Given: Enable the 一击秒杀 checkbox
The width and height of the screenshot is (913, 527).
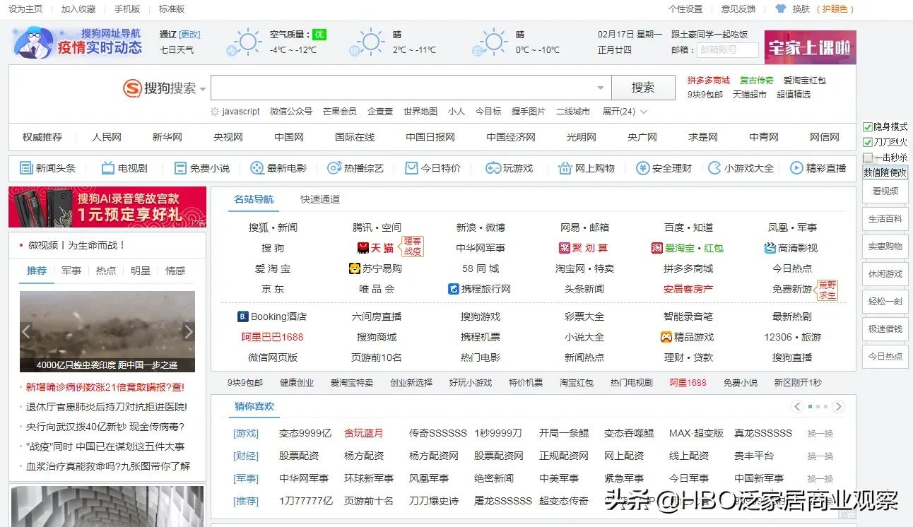Looking at the screenshot, I should point(868,158).
